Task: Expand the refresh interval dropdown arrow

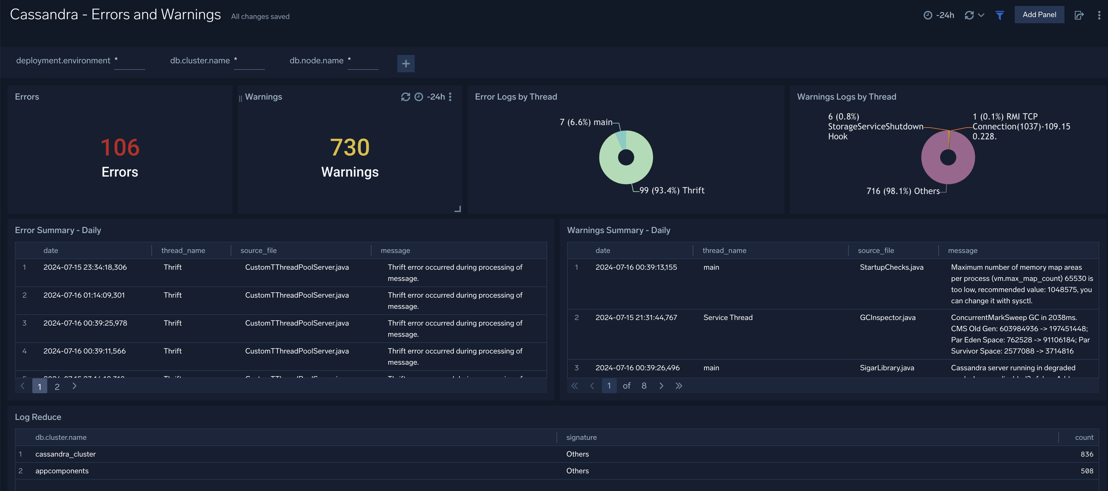Action: (981, 15)
